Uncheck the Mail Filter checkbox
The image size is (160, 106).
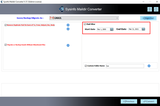[85, 24]
